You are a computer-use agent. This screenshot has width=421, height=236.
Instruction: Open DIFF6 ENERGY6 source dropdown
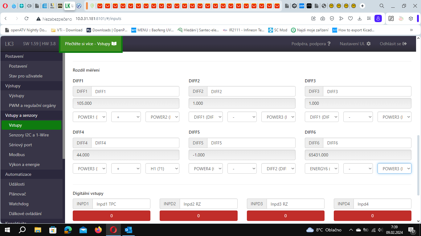click(x=322, y=168)
